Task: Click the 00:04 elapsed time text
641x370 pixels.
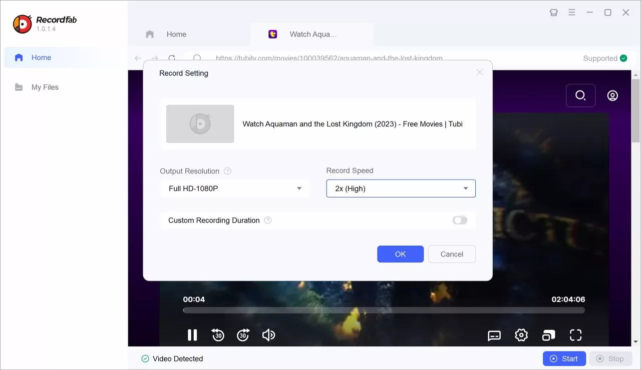Action: pos(194,299)
